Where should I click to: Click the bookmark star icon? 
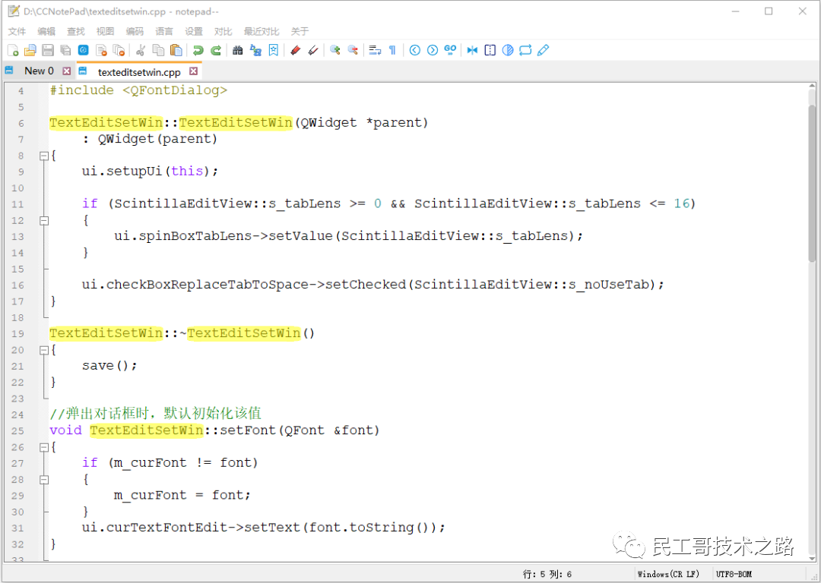pos(274,50)
